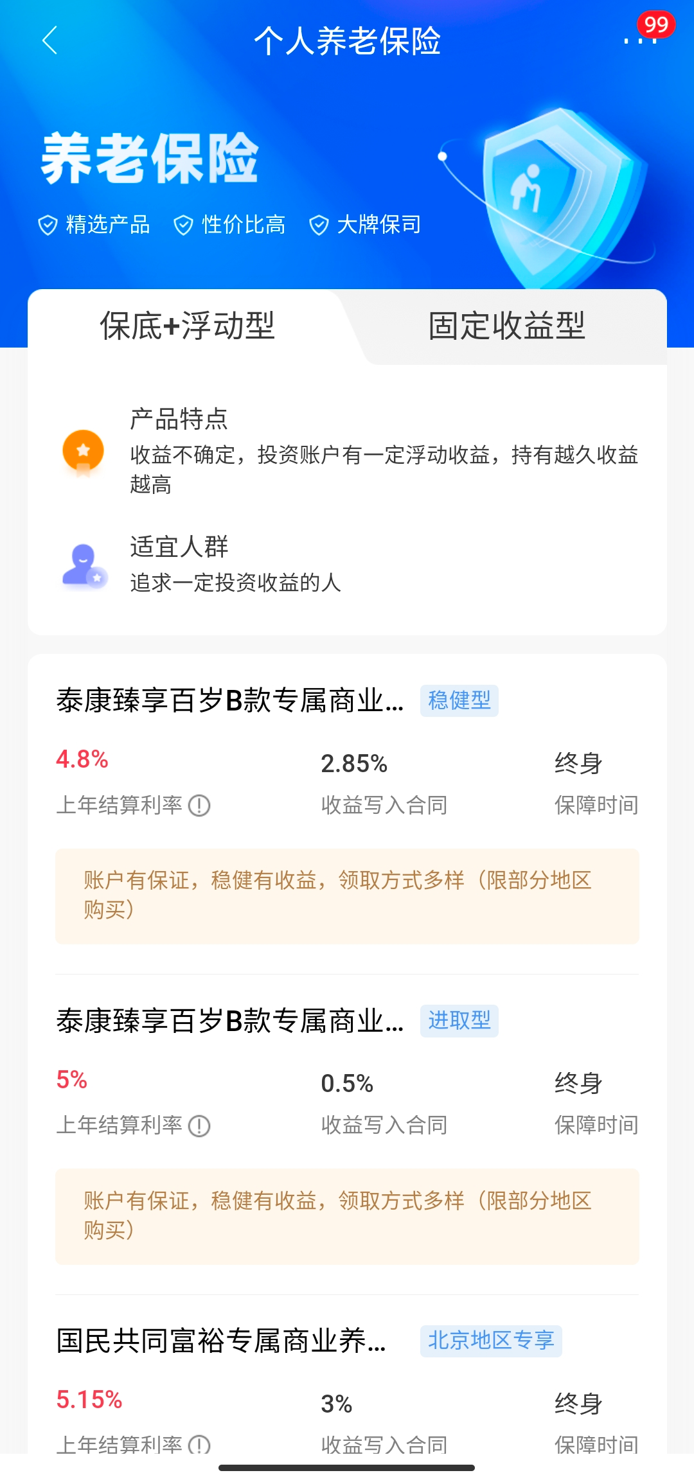Tap the shield check icon beside 性价比高
Screen dimensions: 694x1482
[183, 225]
